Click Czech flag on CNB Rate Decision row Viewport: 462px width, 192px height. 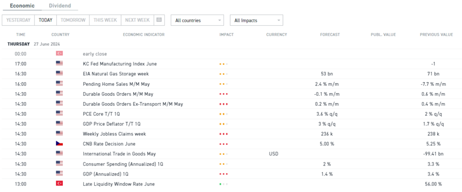(x=59, y=143)
